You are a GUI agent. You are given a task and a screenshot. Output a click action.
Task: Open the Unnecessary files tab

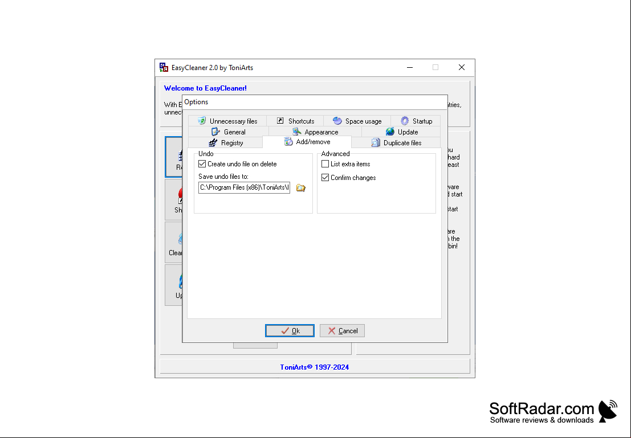pyautogui.click(x=227, y=121)
